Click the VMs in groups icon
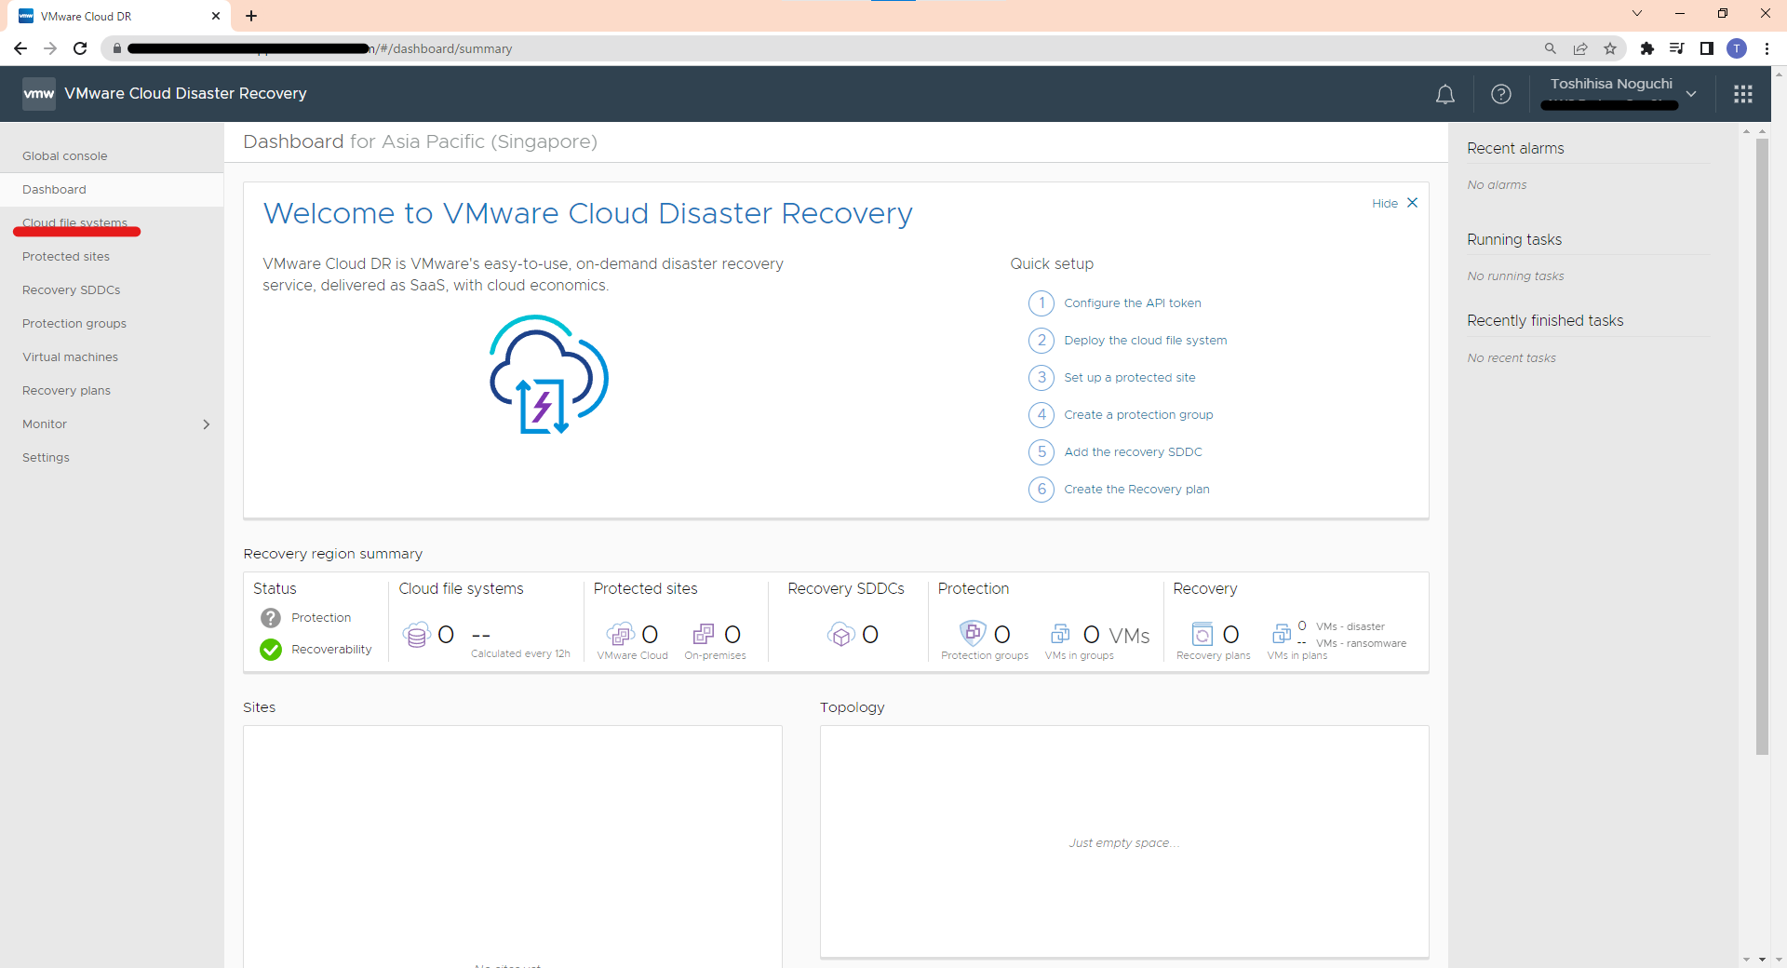The height and width of the screenshot is (968, 1787). pyautogui.click(x=1060, y=634)
